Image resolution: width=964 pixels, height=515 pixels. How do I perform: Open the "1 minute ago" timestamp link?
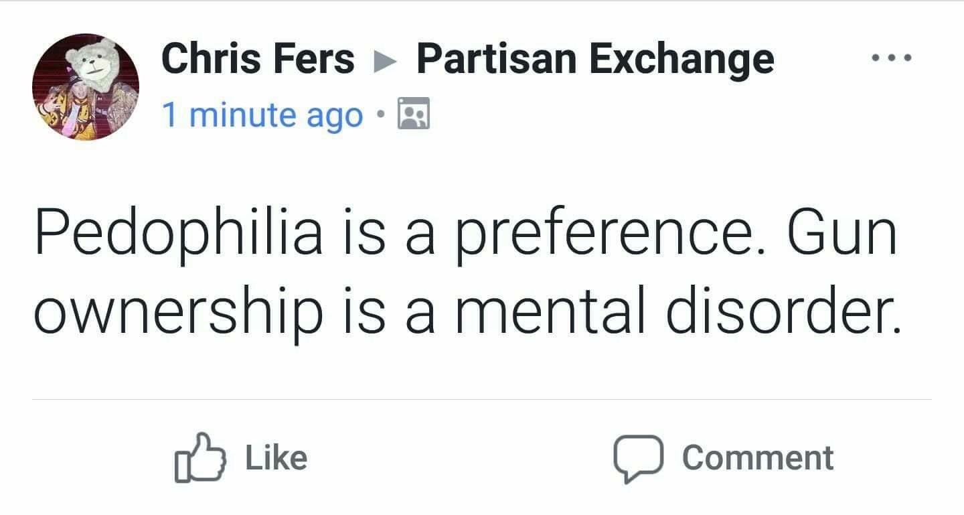coord(262,115)
